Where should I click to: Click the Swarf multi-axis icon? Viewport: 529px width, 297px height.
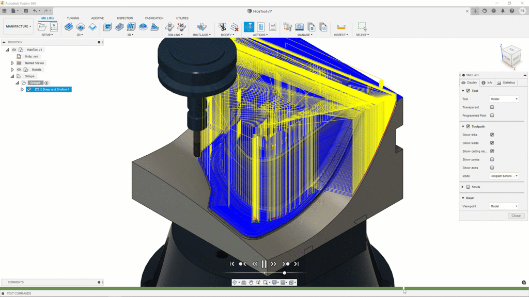(202, 27)
